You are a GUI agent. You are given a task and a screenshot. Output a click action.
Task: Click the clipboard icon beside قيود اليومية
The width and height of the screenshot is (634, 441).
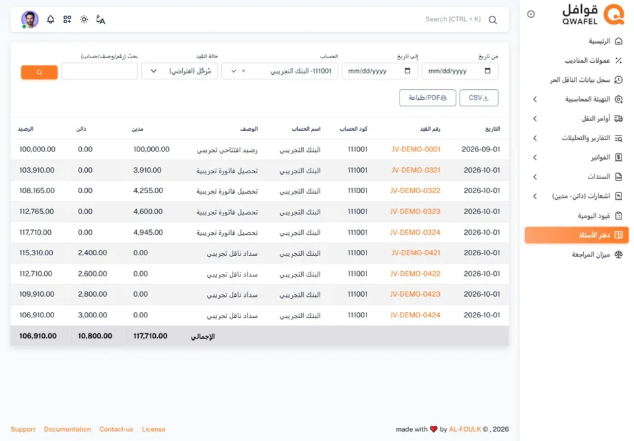click(x=619, y=216)
